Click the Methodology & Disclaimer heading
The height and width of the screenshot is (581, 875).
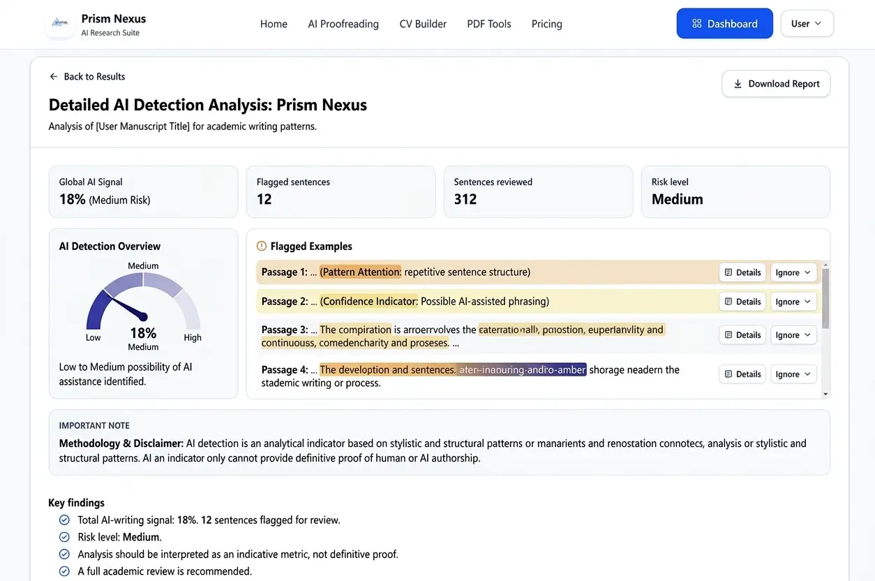pyautogui.click(x=121, y=443)
